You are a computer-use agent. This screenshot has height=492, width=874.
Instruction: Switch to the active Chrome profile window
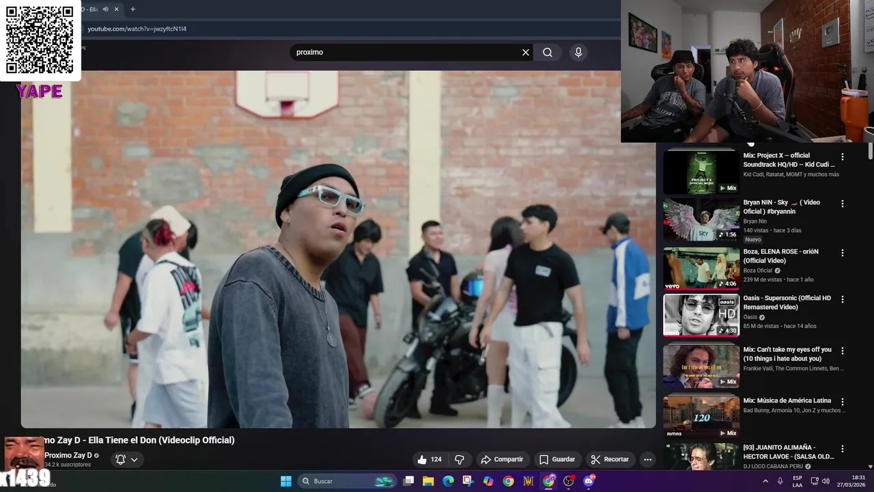tap(548, 481)
